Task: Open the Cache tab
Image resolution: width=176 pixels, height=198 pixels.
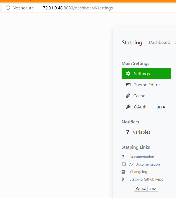Action: coord(146,96)
